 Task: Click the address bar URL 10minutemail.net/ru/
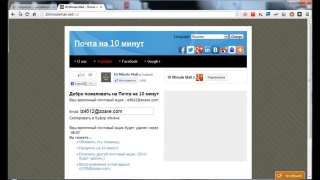point(62,14)
